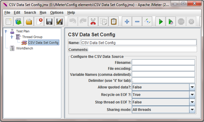Open the File menu
The image size is (204, 122).
(x=7, y=13)
